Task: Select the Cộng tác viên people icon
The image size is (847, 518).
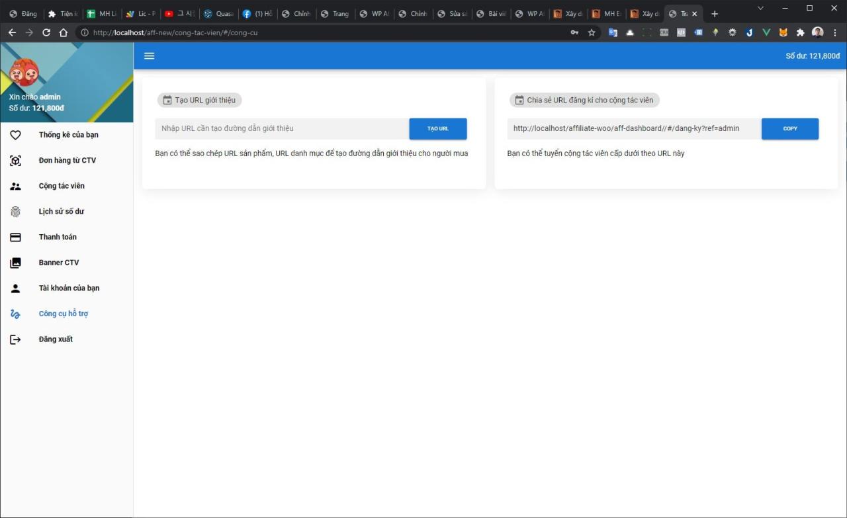Action: click(x=15, y=186)
